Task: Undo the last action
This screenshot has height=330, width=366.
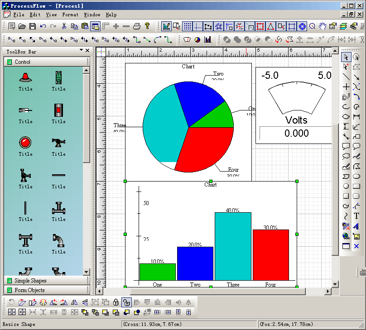Action: (43, 26)
